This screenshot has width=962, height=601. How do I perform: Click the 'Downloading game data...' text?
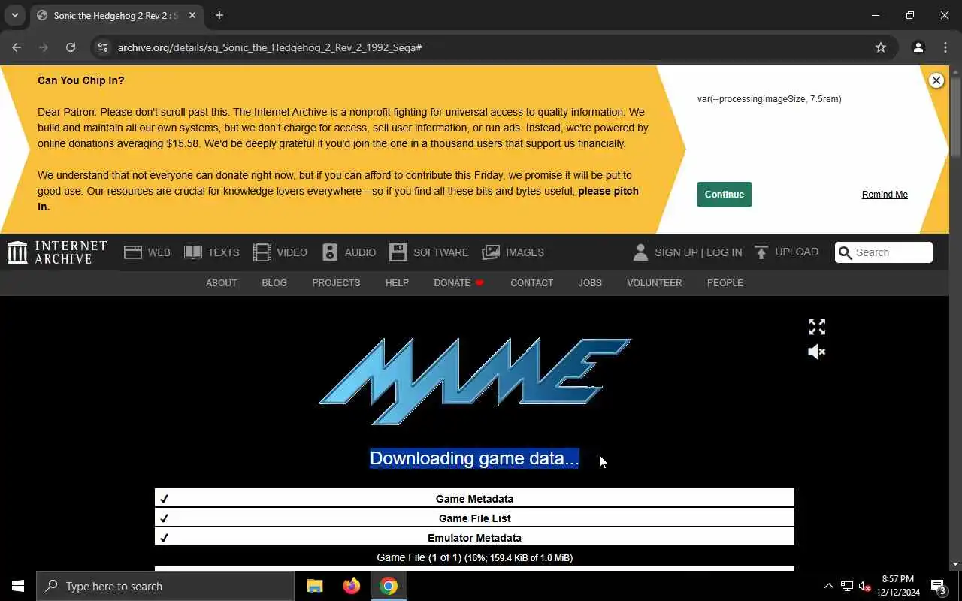pyautogui.click(x=474, y=458)
